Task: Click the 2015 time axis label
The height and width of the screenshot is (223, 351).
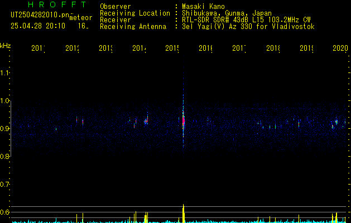Action: coord(172,48)
